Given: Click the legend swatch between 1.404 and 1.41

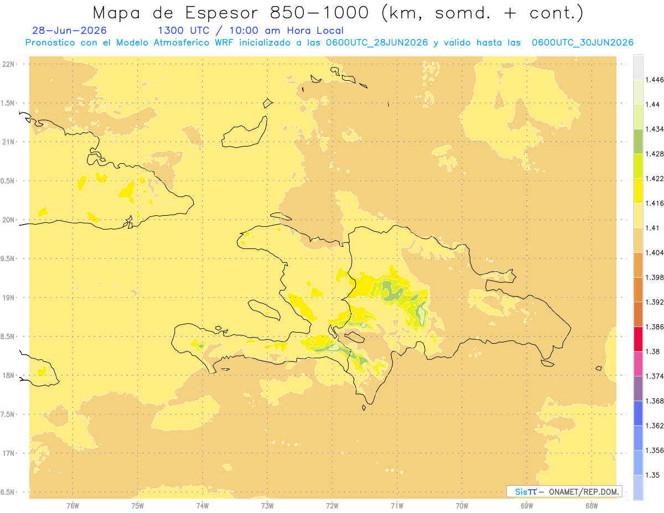Looking at the screenshot, I should click(638, 240).
